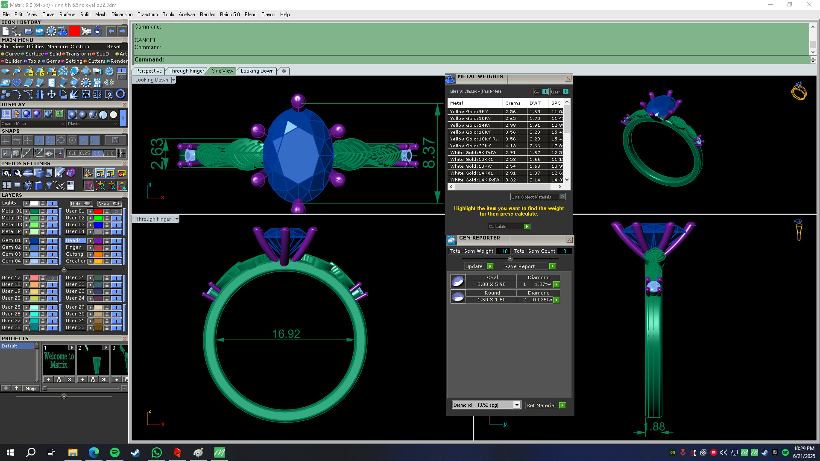Switch to the Perspective viewport tab
Viewport: 820px width, 461px height.
[x=149, y=71]
